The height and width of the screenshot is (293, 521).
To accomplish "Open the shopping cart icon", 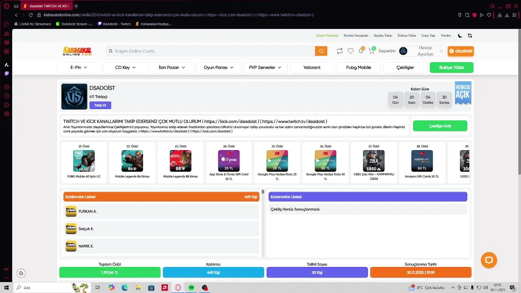I will coord(371,51).
